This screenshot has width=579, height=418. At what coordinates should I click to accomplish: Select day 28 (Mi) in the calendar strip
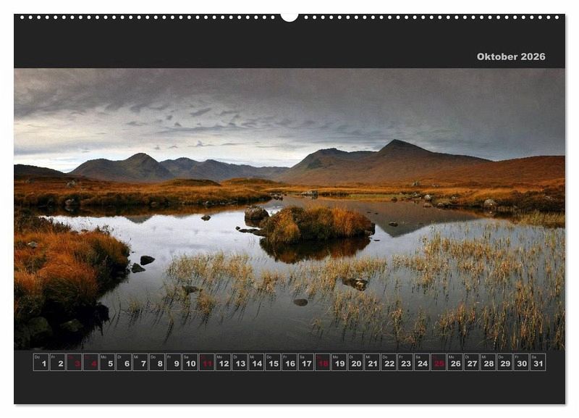489,362
